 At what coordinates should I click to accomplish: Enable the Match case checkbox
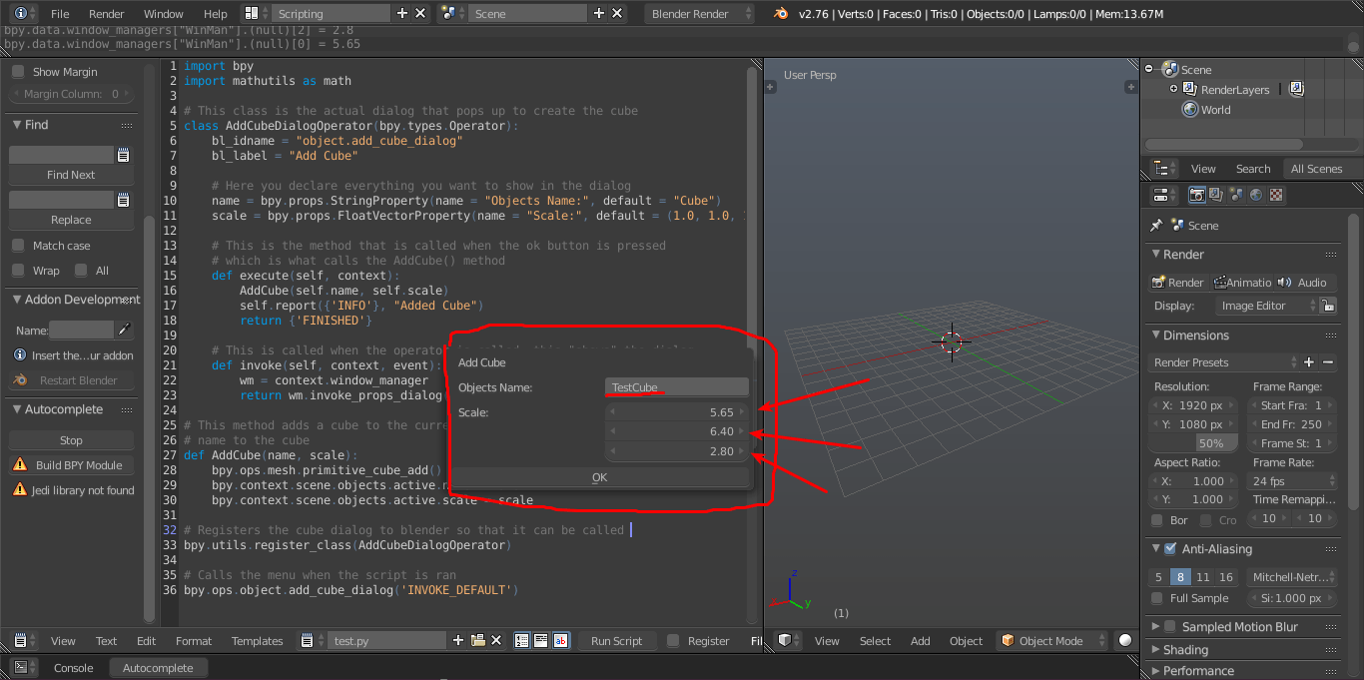pyautogui.click(x=18, y=246)
